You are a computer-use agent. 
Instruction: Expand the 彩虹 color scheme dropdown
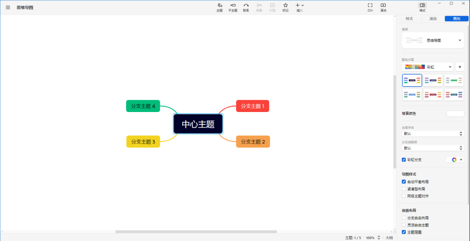coord(427,67)
